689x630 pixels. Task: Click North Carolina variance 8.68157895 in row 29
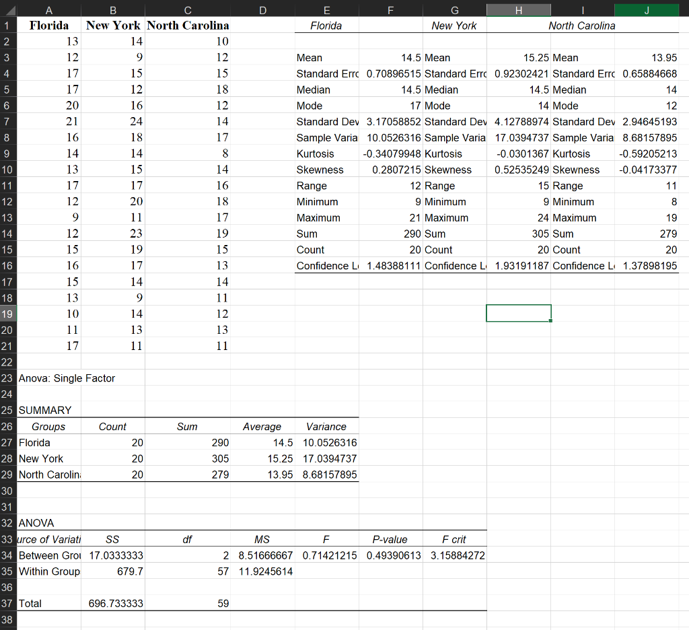click(330, 475)
